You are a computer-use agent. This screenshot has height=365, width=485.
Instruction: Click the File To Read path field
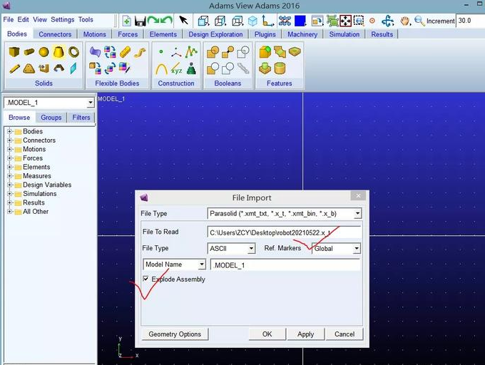pyautogui.click(x=284, y=232)
